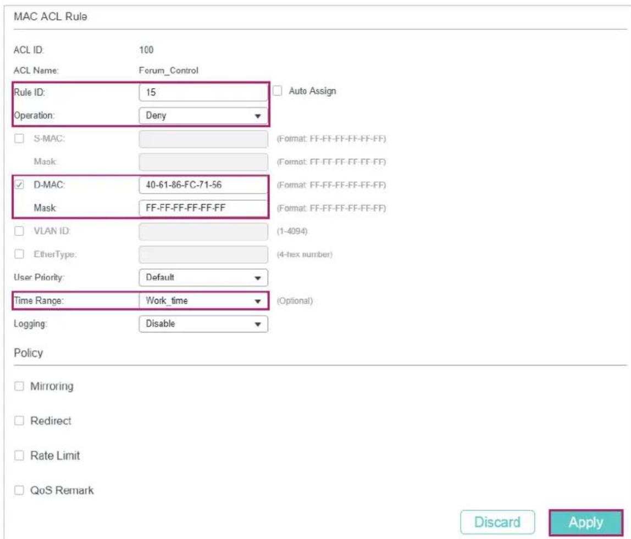Enable the VLAN ID checkbox

19,231
